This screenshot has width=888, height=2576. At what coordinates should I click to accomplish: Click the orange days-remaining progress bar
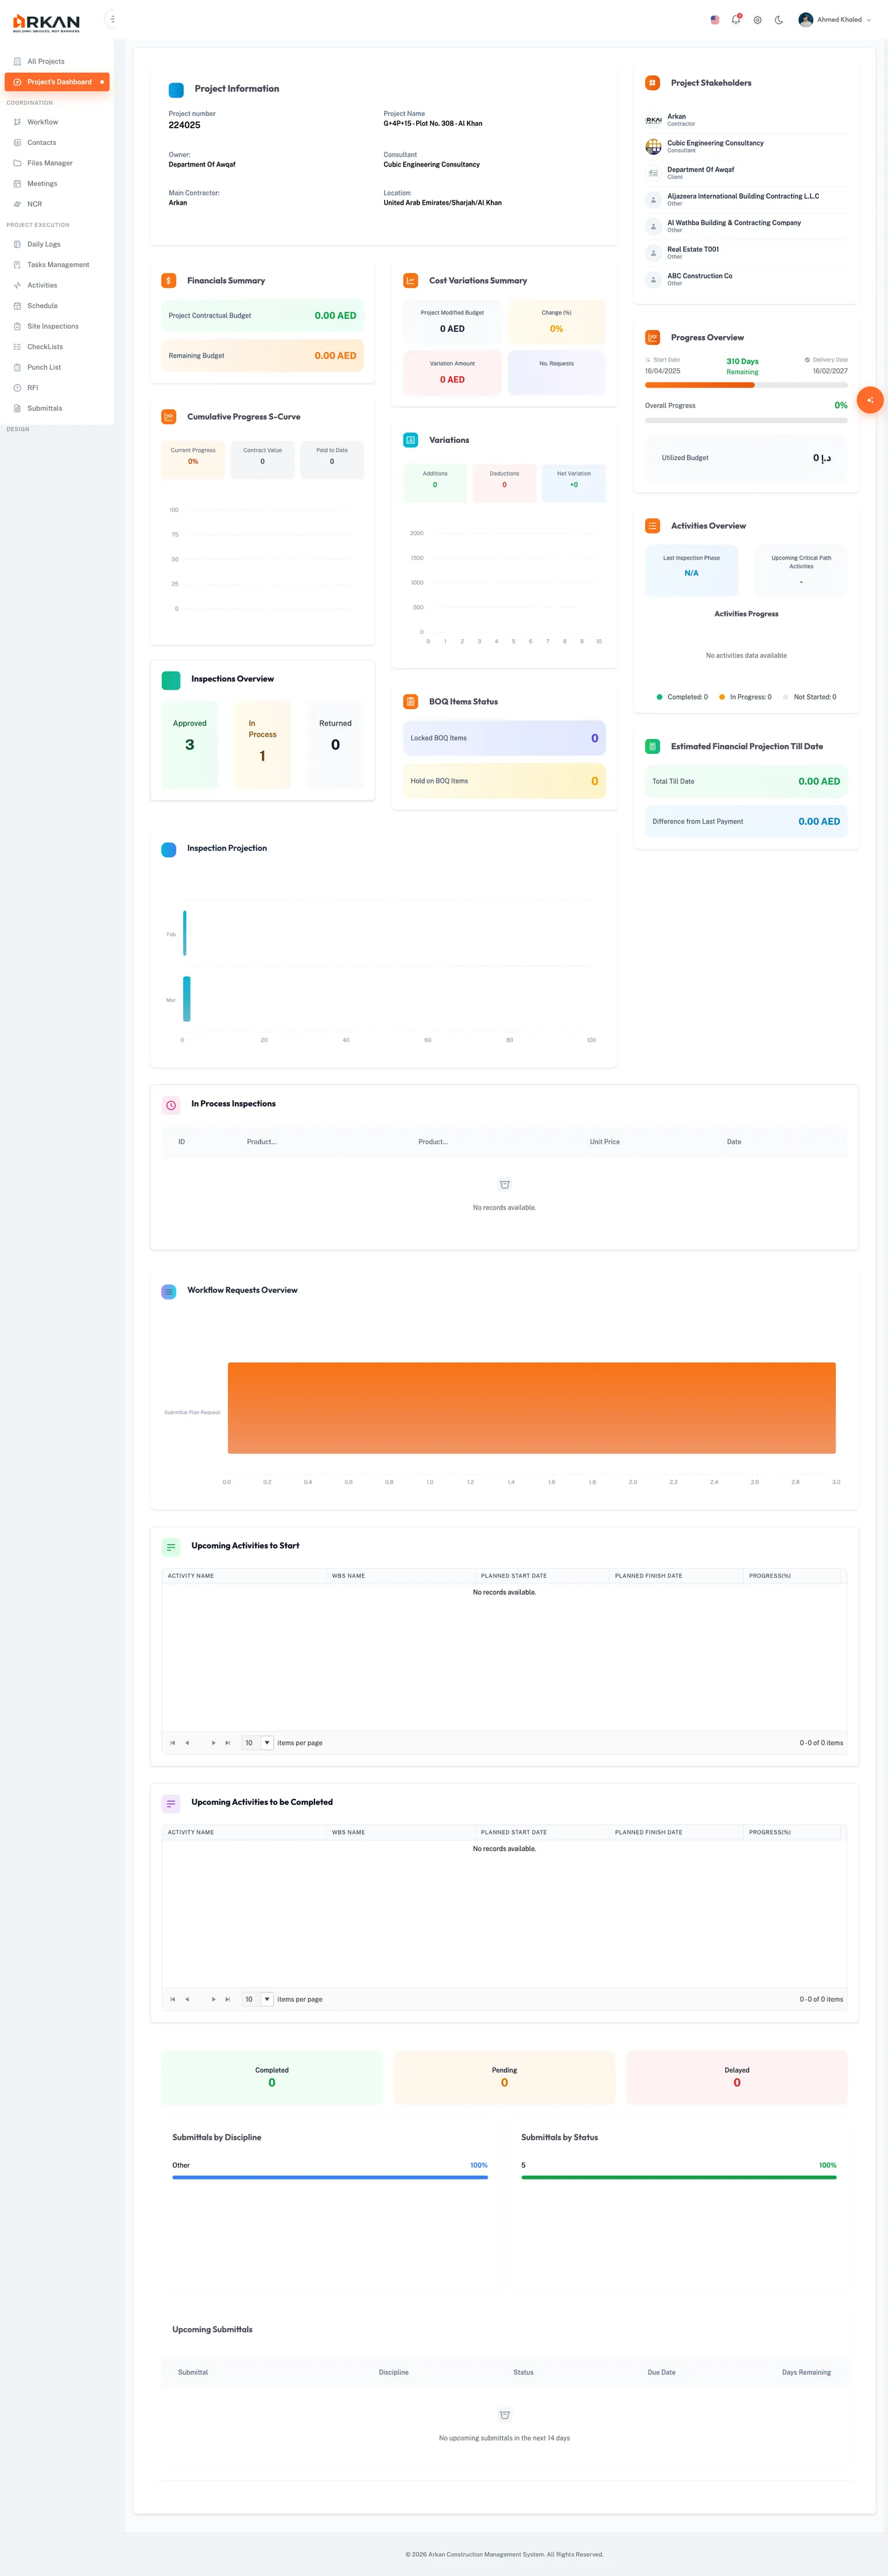point(699,385)
